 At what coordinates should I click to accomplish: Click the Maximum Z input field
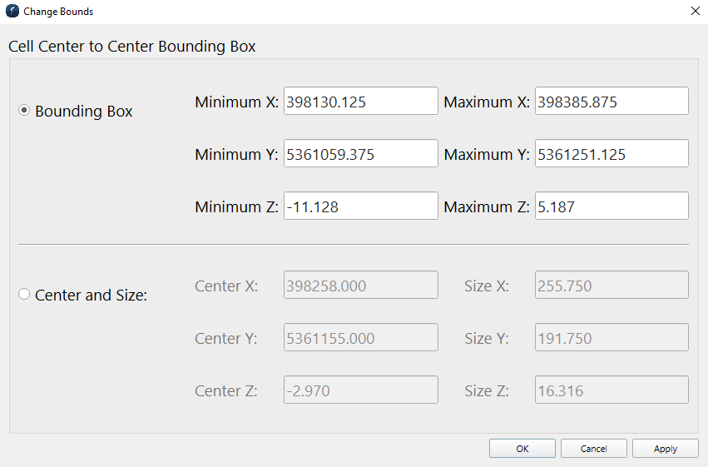(x=611, y=206)
